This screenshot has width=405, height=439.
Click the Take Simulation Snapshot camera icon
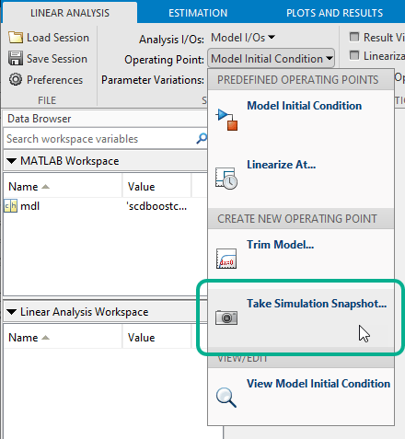(226, 318)
